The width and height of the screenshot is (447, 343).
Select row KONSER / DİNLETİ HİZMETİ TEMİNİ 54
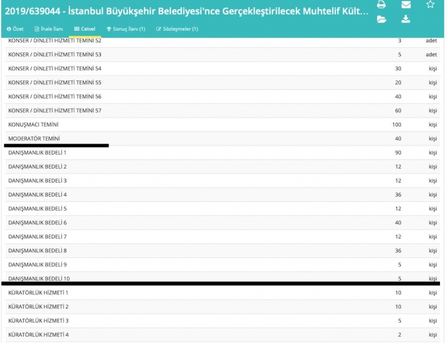(x=222, y=68)
